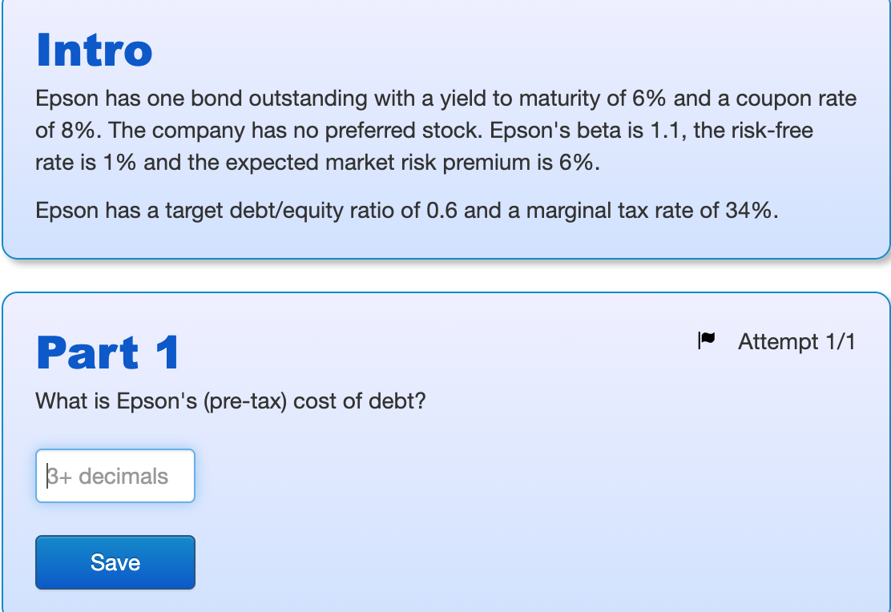Click the question text asking for pre-tax cost of debt
The image size is (891, 612).
[231, 401]
